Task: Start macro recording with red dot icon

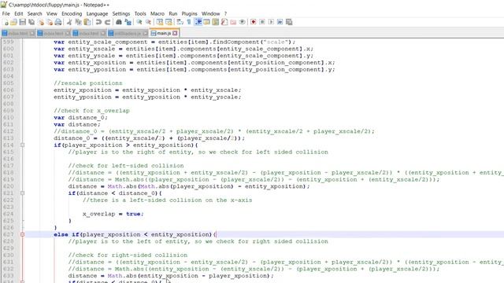Action: click(x=254, y=22)
